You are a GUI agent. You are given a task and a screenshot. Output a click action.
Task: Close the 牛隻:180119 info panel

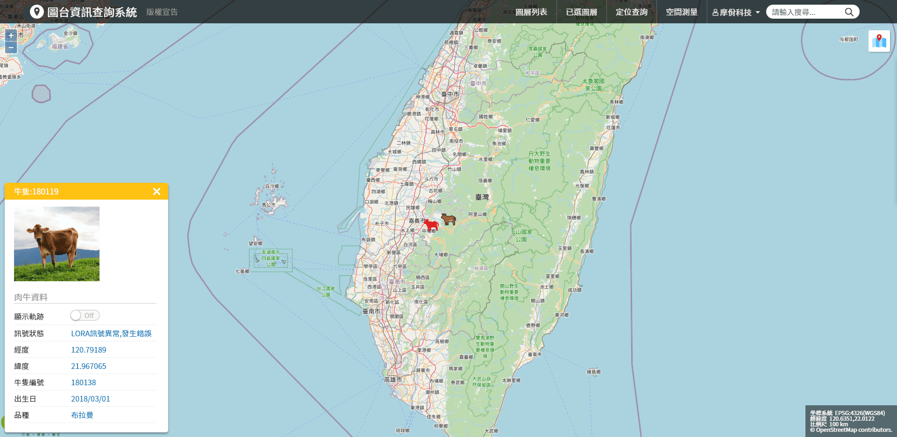point(157,191)
